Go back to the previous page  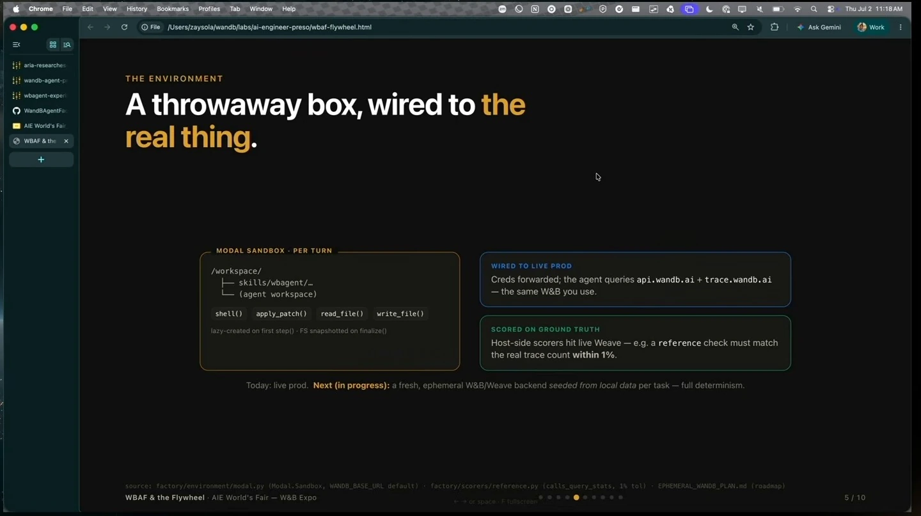point(90,27)
